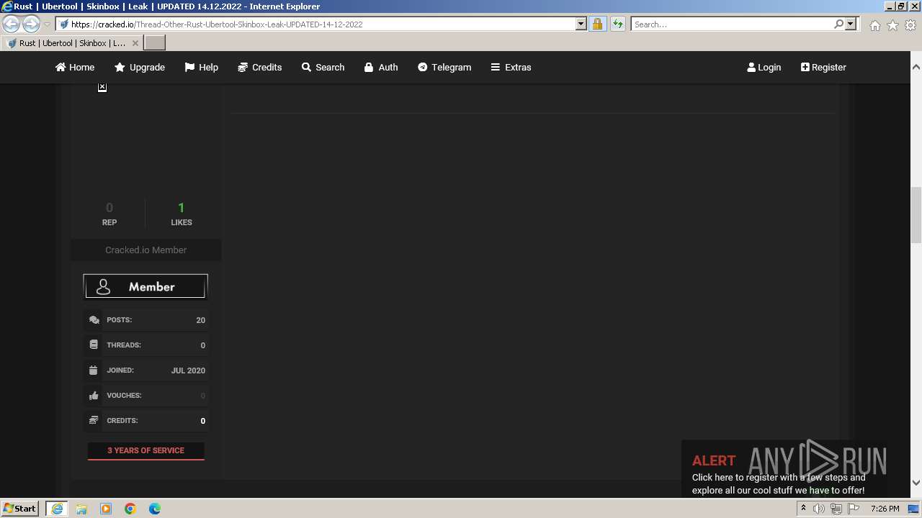
Task: Click the Login link
Action: (x=764, y=67)
